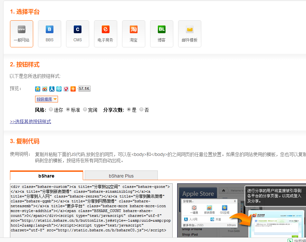Screen dimensions: 306x242
Task: Click inside the JS code text area
Action: (x=91, y=210)
